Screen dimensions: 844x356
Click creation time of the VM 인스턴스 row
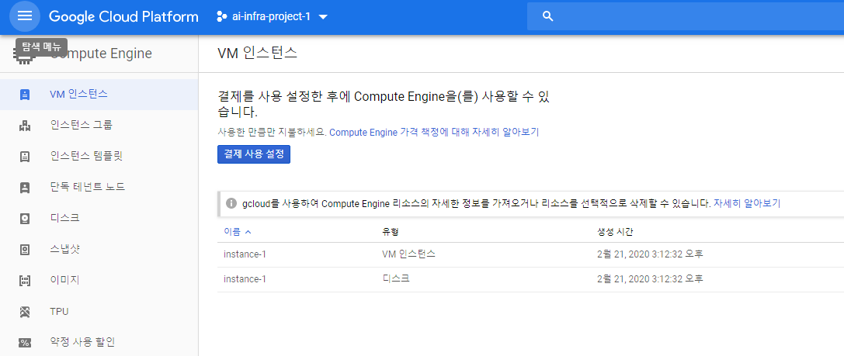pyautogui.click(x=650, y=254)
